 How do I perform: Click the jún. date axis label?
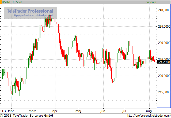coord(103,111)
